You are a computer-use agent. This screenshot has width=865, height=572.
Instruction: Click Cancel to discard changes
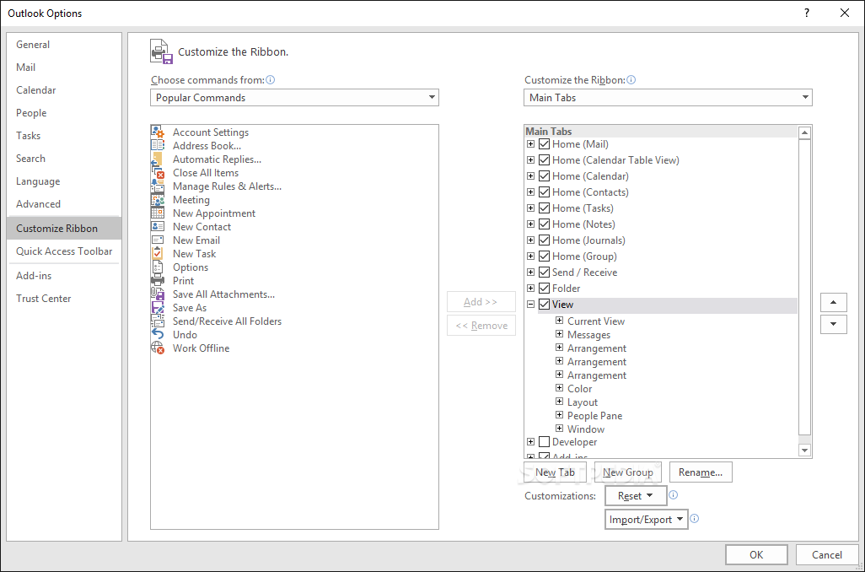tap(827, 555)
